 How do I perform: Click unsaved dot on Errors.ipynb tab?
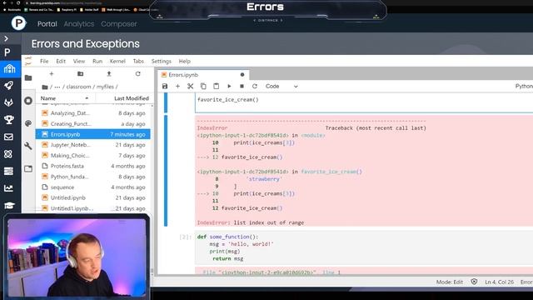(242, 75)
